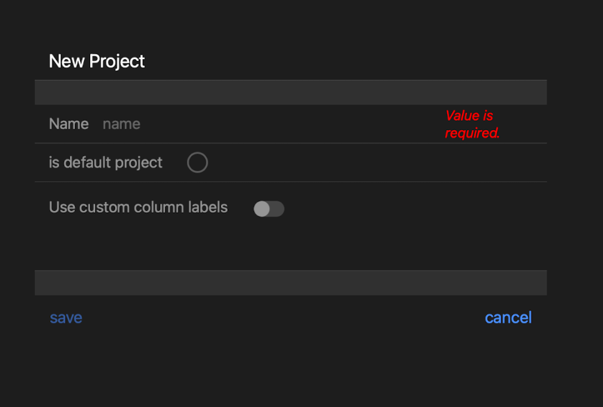Toggle the 'Use custom column labels' switch
This screenshot has height=407, width=603.
coord(268,208)
